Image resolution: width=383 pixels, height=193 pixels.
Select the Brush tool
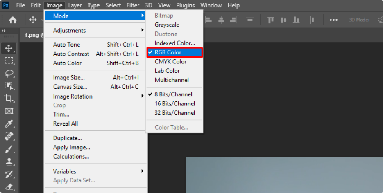coord(9,149)
